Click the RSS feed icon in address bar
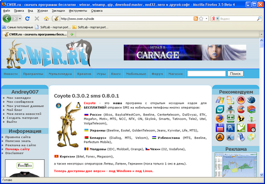265x184 pixels. (x=195, y=18)
